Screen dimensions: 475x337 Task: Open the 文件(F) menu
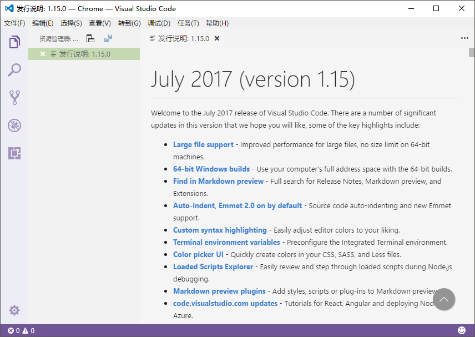coord(14,23)
